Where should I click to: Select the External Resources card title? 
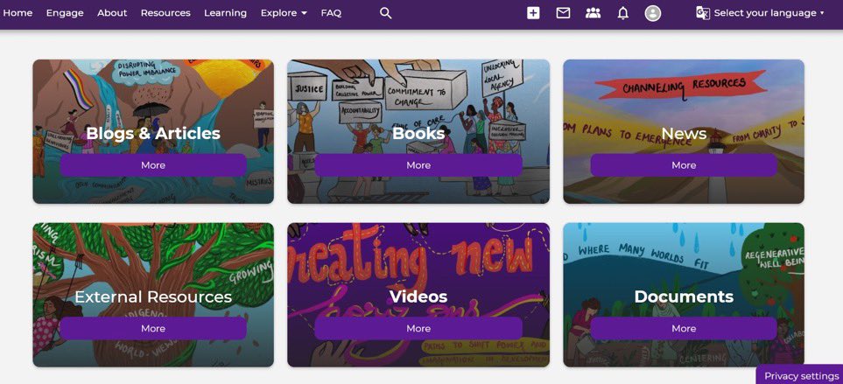pos(153,297)
